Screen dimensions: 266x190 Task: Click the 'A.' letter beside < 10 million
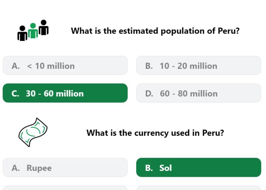[16, 66]
